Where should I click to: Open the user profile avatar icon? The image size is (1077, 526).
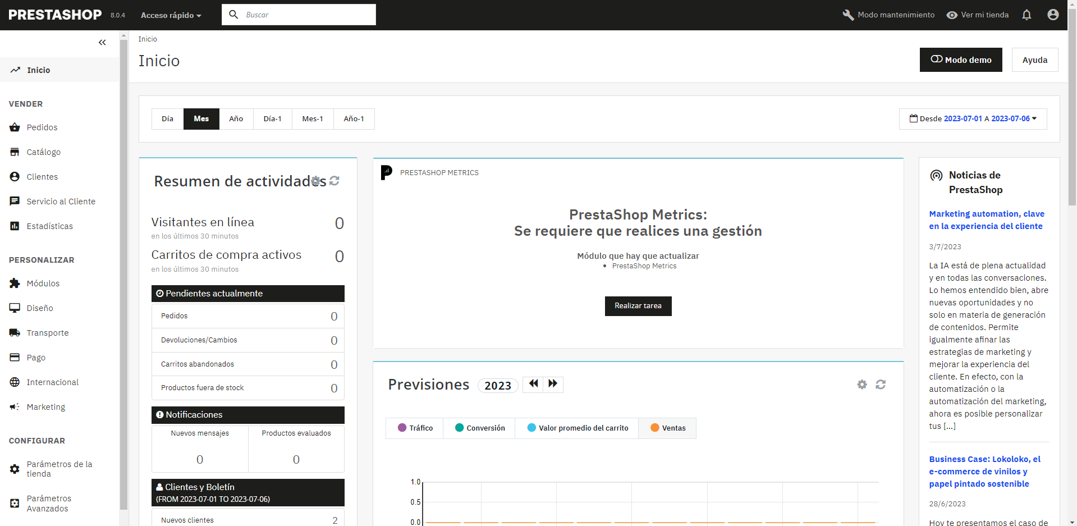[1053, 15]
